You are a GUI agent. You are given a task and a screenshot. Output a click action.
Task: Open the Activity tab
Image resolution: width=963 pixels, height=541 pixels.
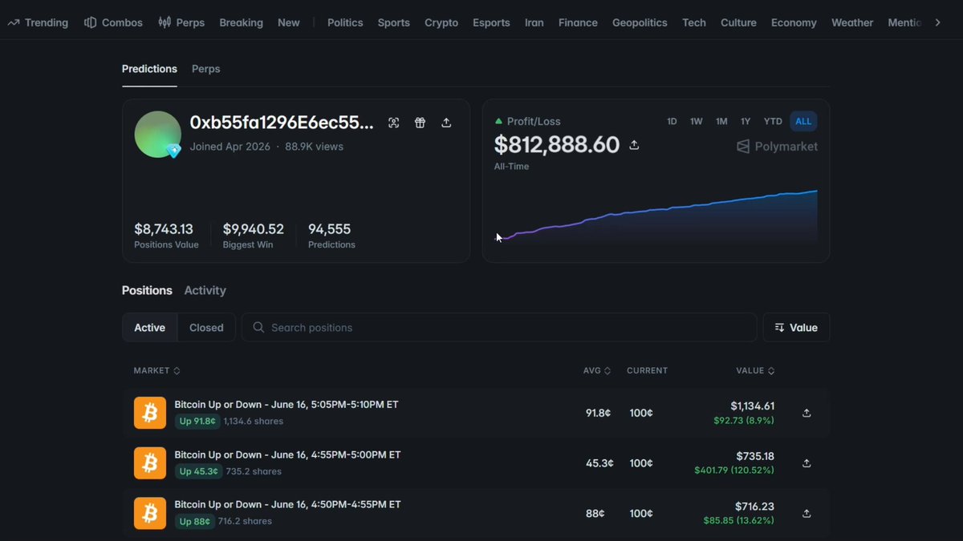(x=205, y=290)
